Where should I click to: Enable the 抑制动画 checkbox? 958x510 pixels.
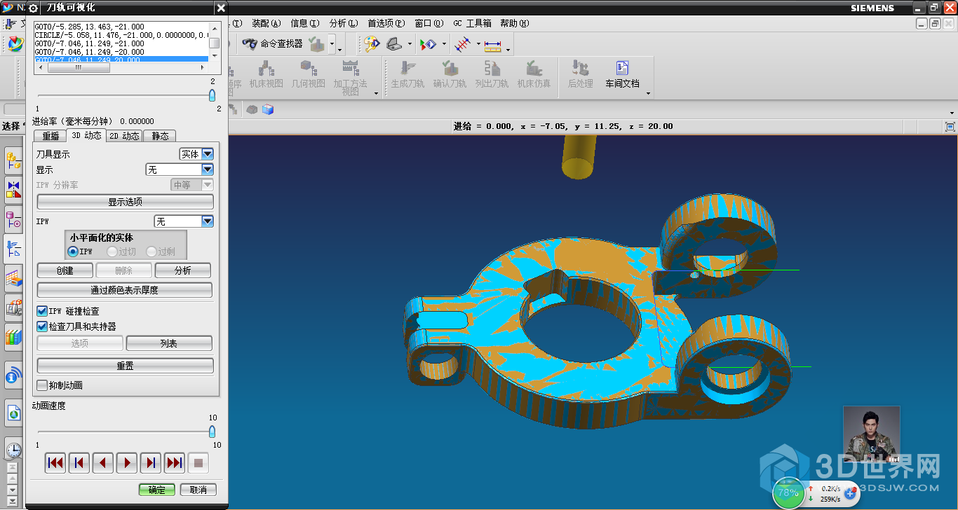(43, 385)
